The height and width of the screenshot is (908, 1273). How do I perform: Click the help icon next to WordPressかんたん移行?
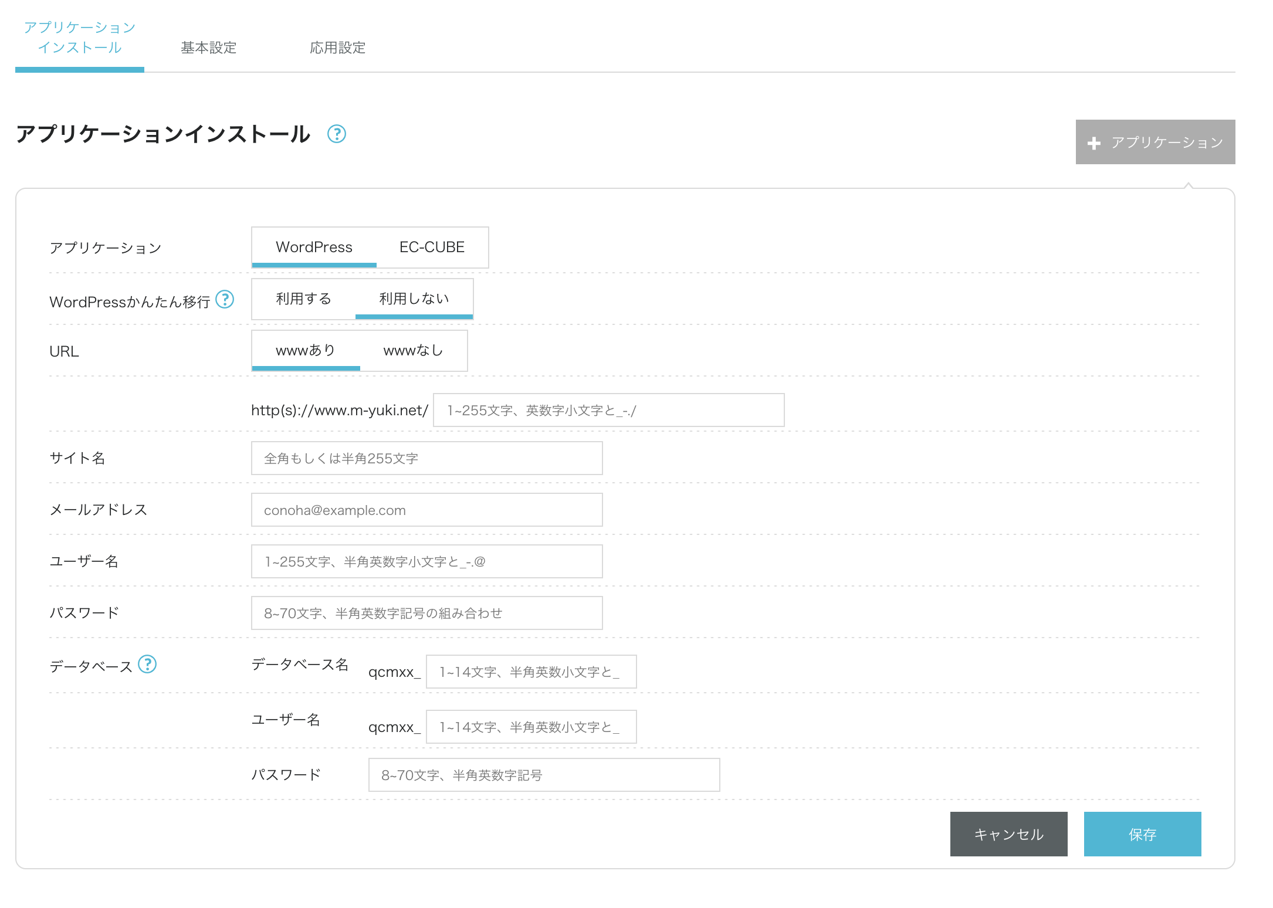[x=225, y=299]
